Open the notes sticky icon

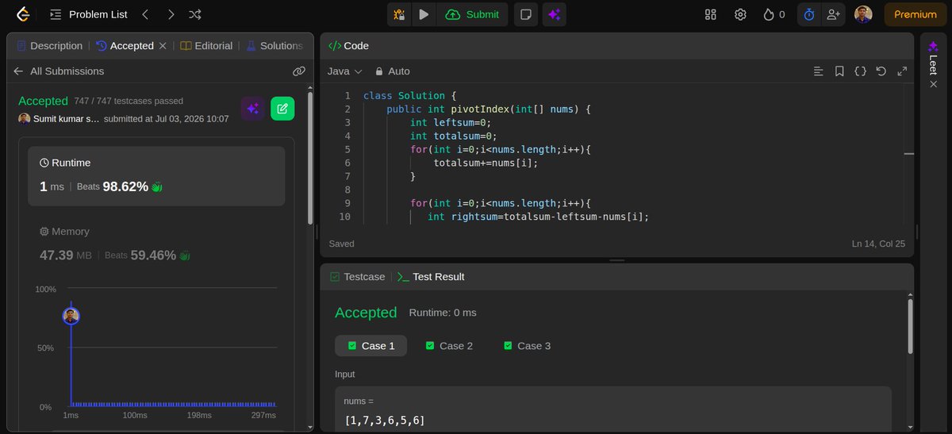[x=524, y=14]
